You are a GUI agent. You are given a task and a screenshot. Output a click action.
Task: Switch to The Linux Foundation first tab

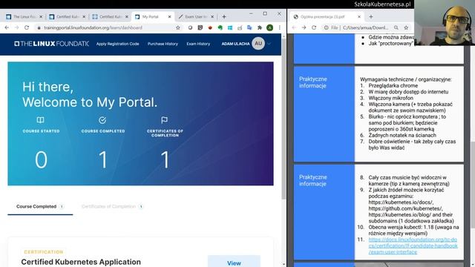pos(24,16)
